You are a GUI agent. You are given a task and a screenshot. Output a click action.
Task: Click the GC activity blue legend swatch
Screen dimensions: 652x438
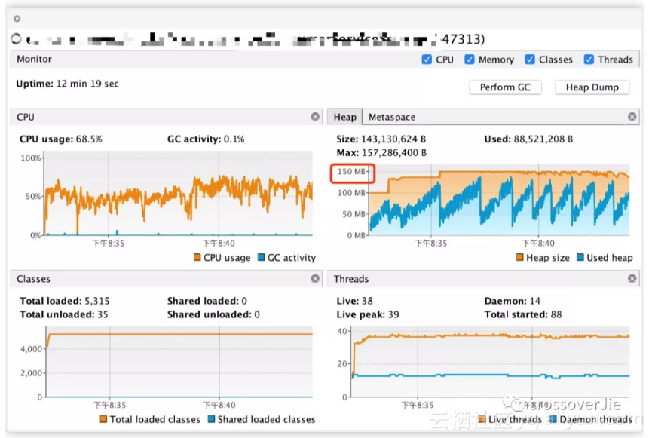click(261, 258)
